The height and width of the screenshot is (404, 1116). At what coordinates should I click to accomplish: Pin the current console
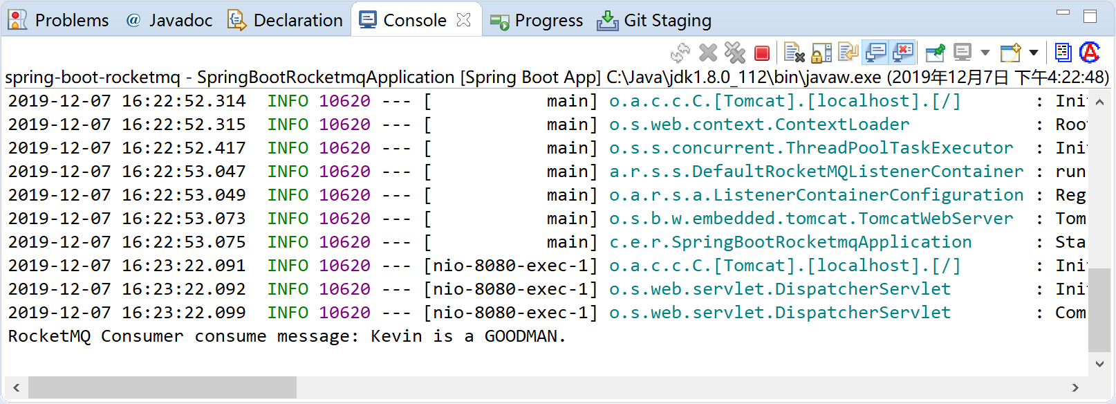pyautogui.click(x=935, y=53)
